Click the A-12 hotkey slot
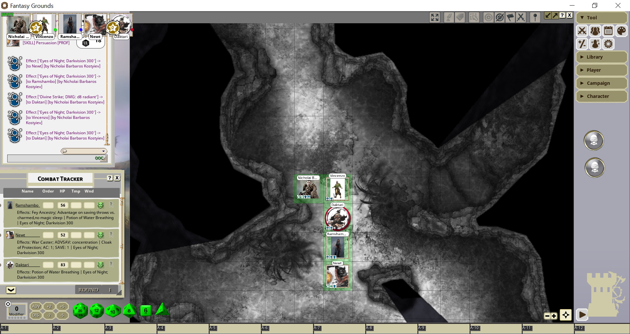Screen dimensions: 630x334 [x=602, y=329]
